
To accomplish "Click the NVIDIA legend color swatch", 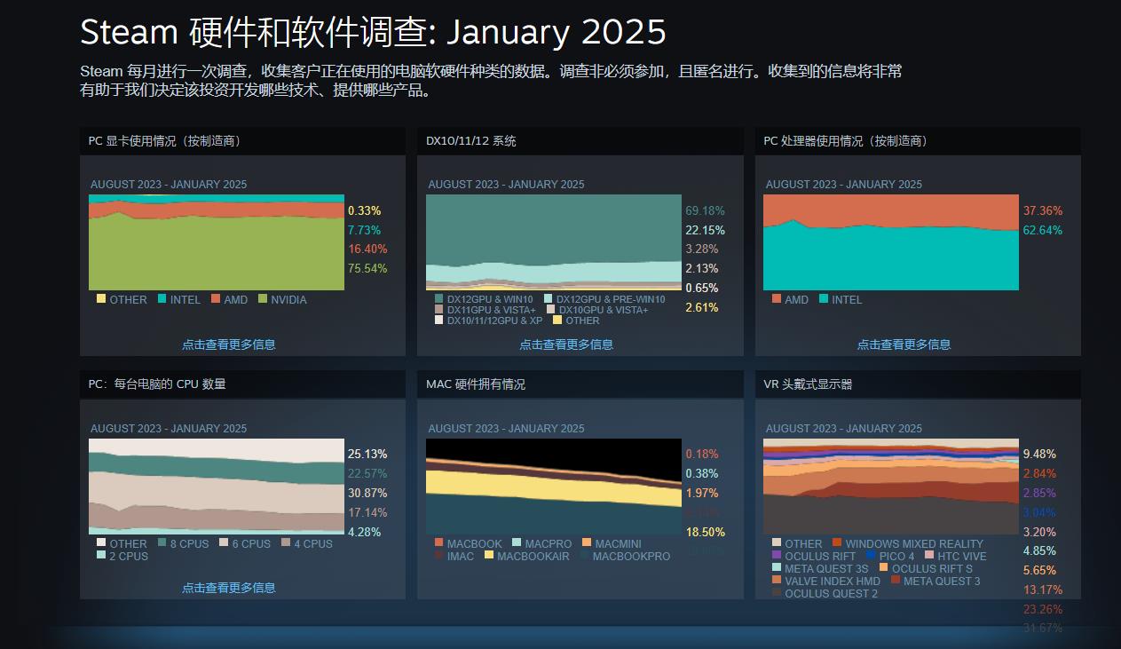I will coord(262,299).
